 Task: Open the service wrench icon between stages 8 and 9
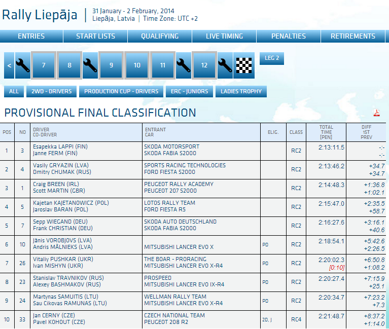pyautogui.click(x=90, y=65)
